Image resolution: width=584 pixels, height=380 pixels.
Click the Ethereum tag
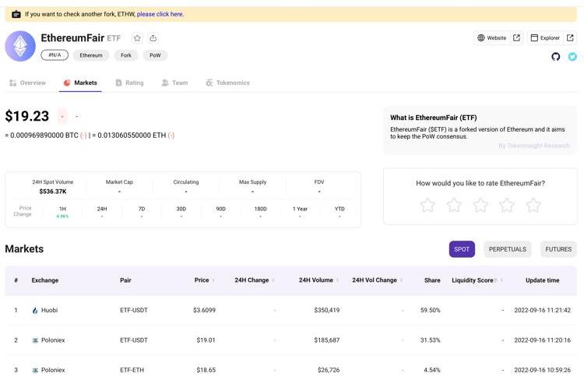[x=91, y=55]
